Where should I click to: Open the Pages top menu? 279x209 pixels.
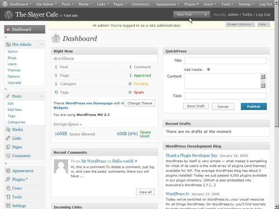pos(120,4)
